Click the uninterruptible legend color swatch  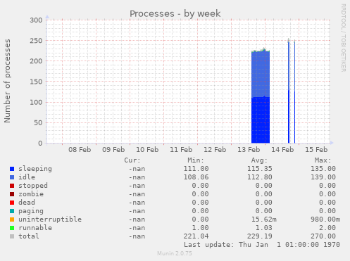[x=12, y=219]
